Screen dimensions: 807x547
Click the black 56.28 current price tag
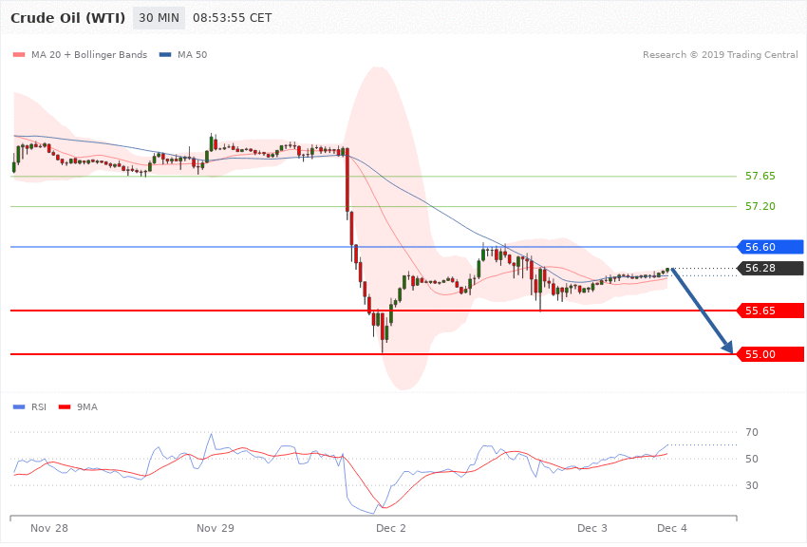coord(771,268)
